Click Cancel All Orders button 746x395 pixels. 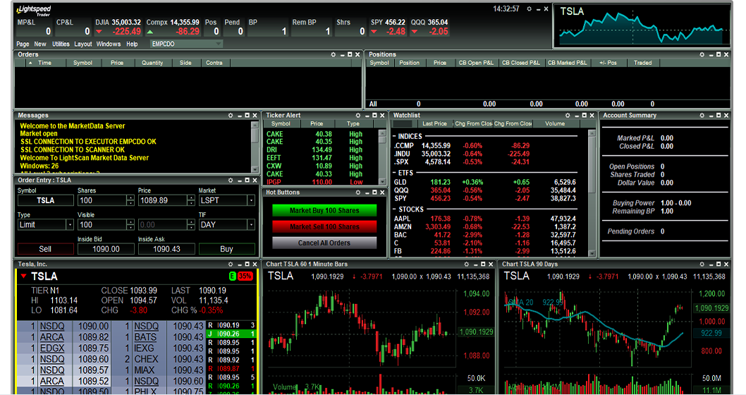tap(324, 243)
